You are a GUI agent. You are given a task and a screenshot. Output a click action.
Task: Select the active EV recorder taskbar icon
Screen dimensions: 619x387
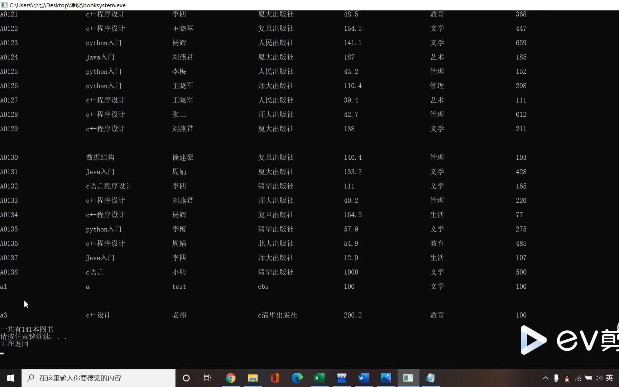408,378
